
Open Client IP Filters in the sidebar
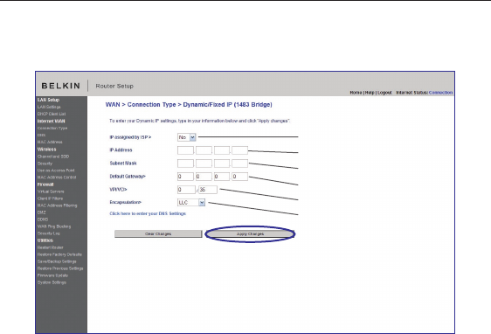(50, 198)
